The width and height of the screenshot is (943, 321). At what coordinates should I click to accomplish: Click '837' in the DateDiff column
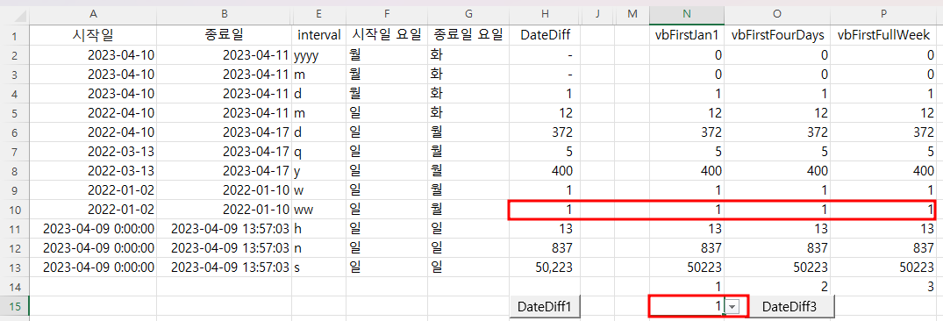tap(545, 248)
